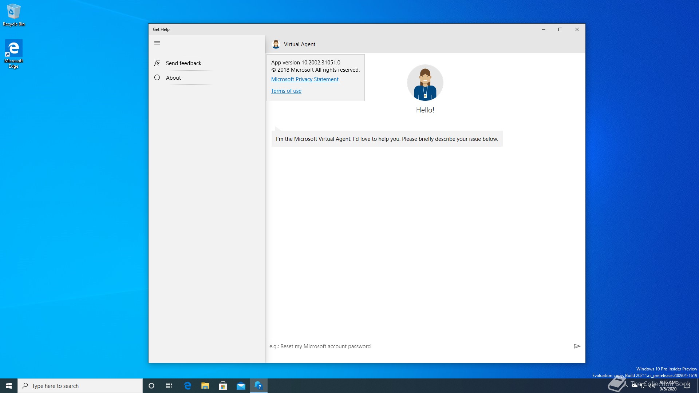This screenshot has width=699, height=393.
Task: Open the Action Center notifications icon
Action: pyautogui.click(x=687, y=386)
